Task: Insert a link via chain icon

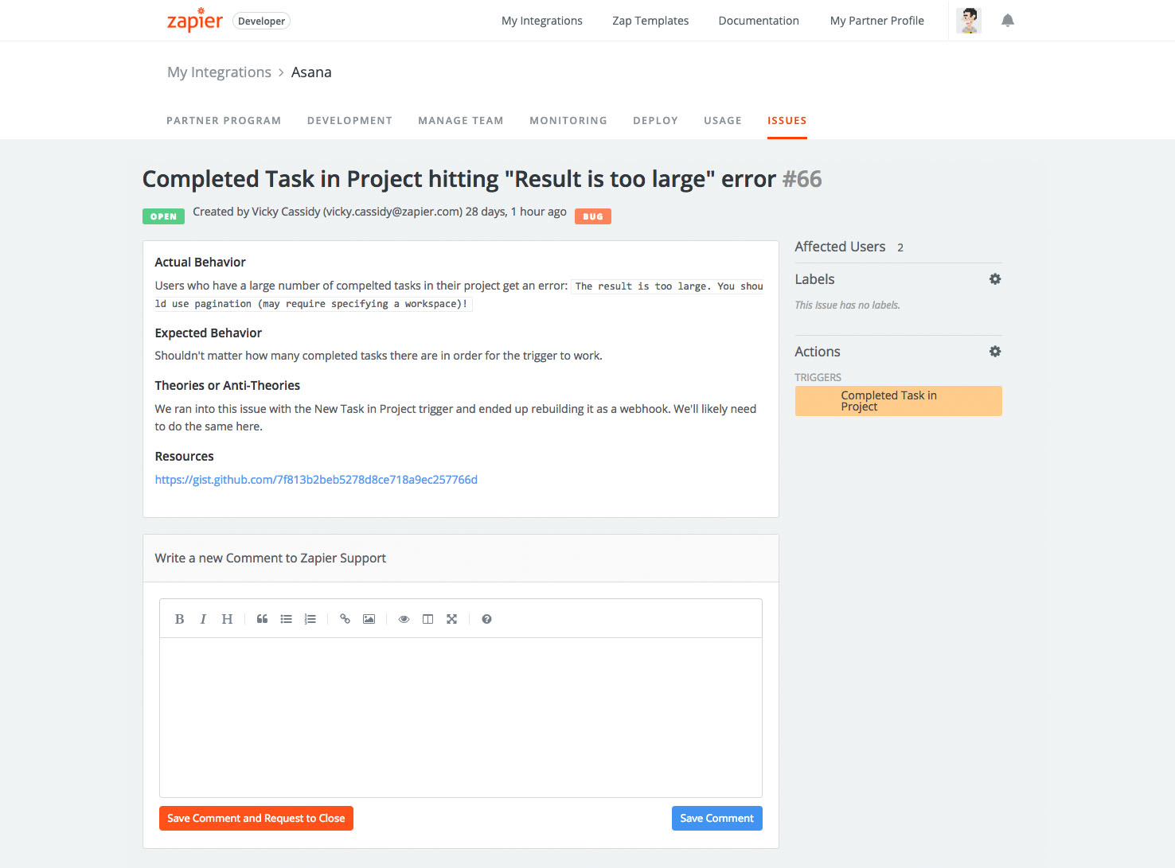Action: 345,619
